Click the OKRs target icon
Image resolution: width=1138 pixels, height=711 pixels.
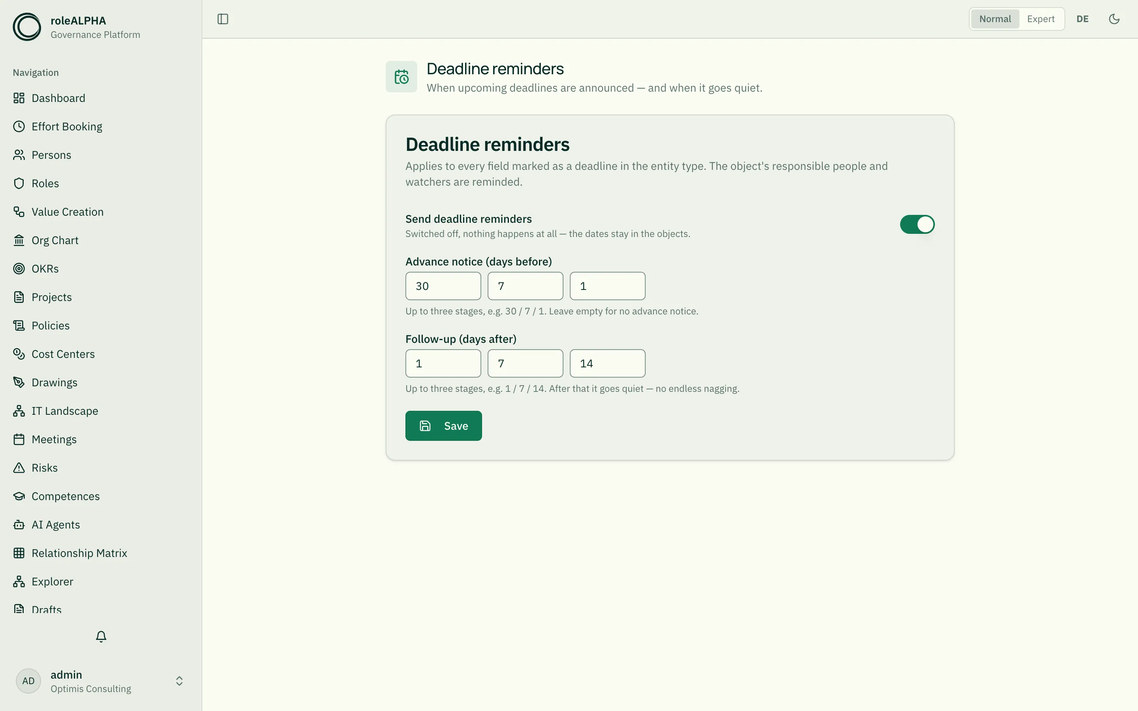click(x=19, y=269)
